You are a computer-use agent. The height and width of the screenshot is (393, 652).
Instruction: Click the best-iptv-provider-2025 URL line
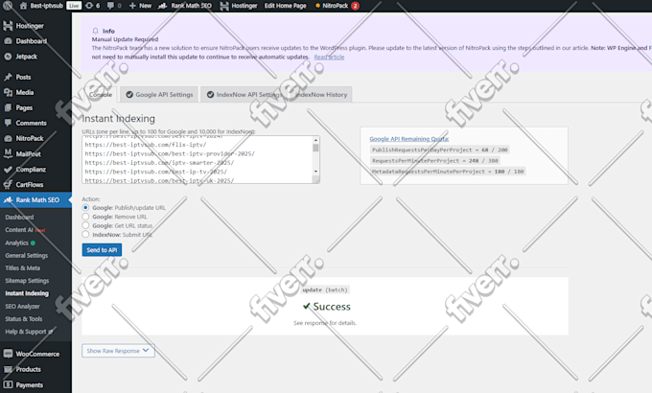[170, 153]
